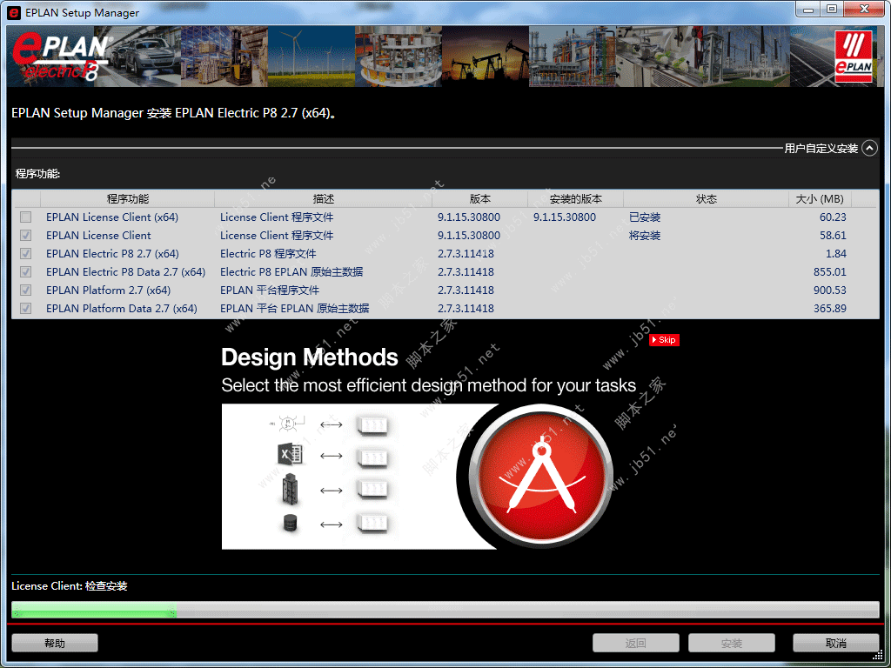891x668 pixels.
Task: Click the Excel icon in the slideshow
Action: click(290, 455)
